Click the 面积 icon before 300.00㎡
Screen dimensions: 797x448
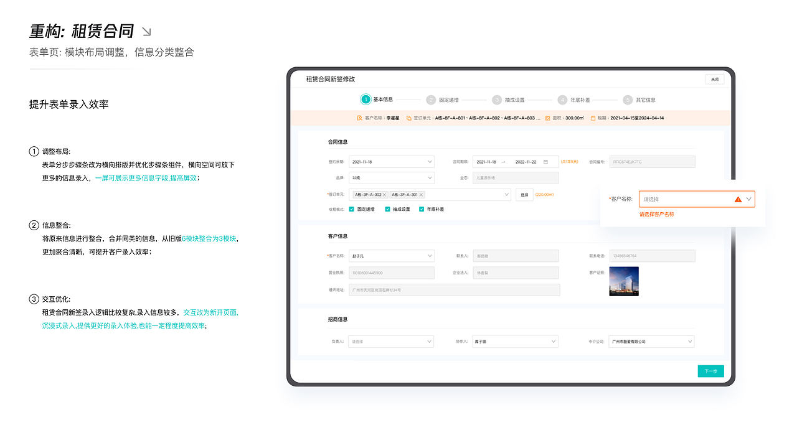pos(547,117)
